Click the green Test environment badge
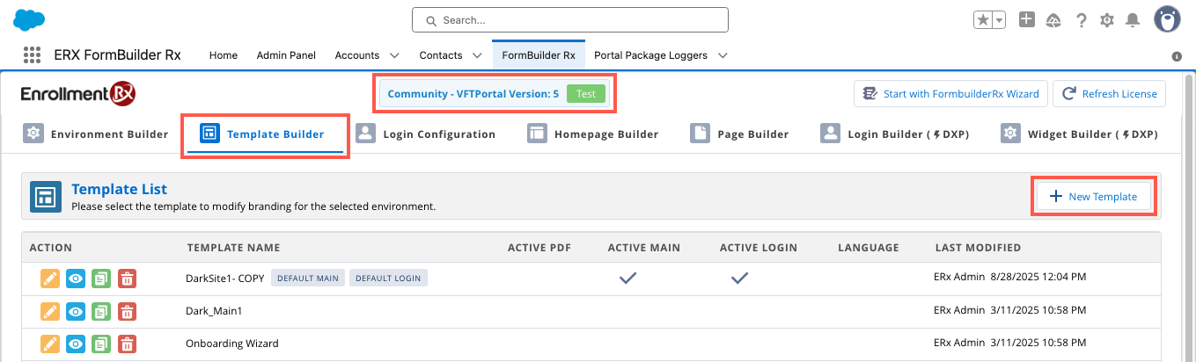The image size is (1196, 362). pos(585,94)
